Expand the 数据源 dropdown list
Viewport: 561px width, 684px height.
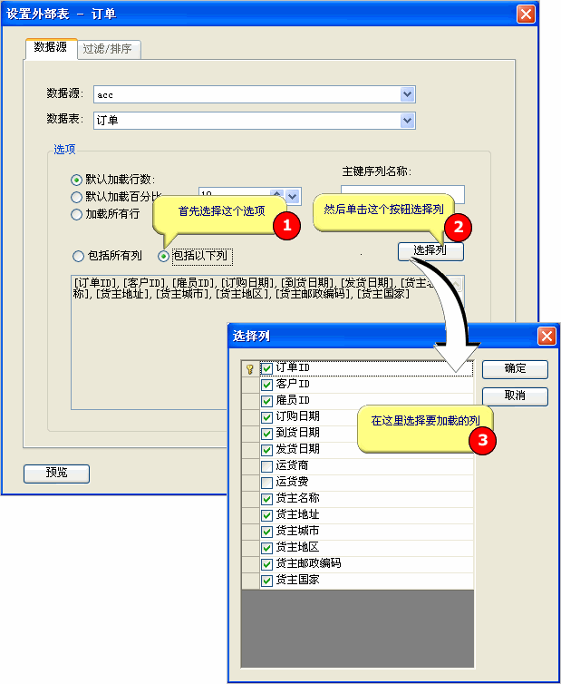[x=408, y=94]
